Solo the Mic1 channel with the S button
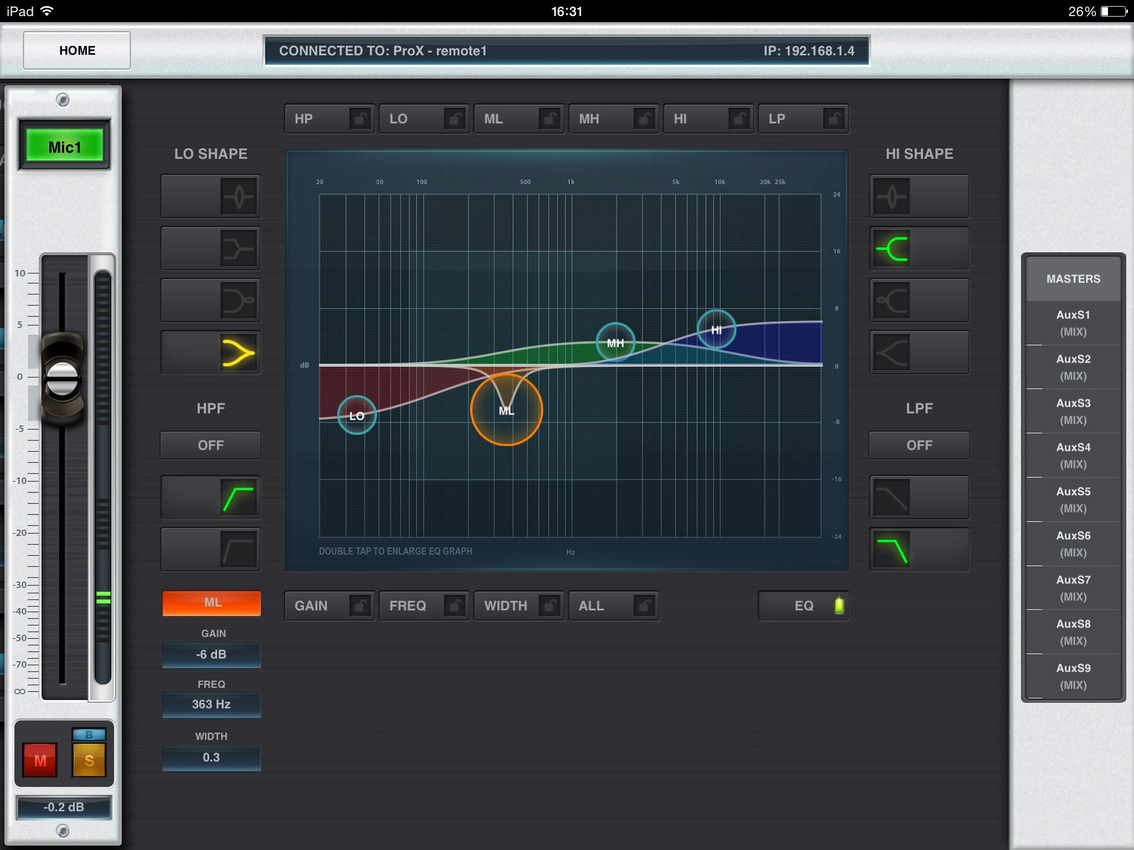 [89, 760]
